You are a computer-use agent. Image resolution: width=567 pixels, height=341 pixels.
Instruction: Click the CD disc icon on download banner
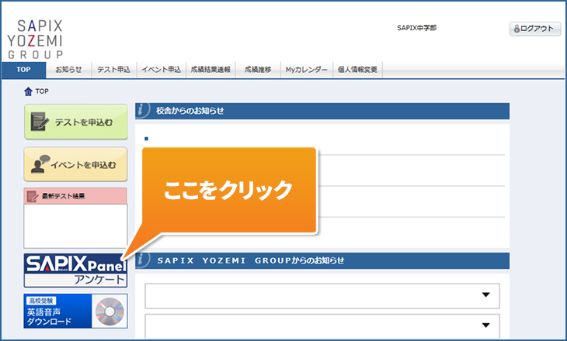[x=110, y=311]
